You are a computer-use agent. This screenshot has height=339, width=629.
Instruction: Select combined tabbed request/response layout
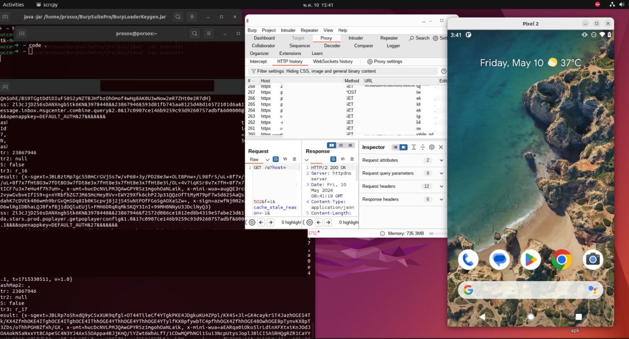click(350, 145)
